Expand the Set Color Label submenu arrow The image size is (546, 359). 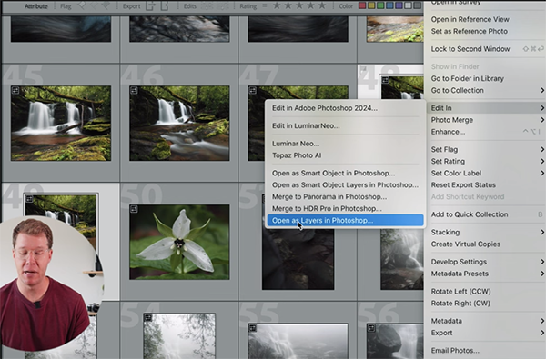pos(542,174)
